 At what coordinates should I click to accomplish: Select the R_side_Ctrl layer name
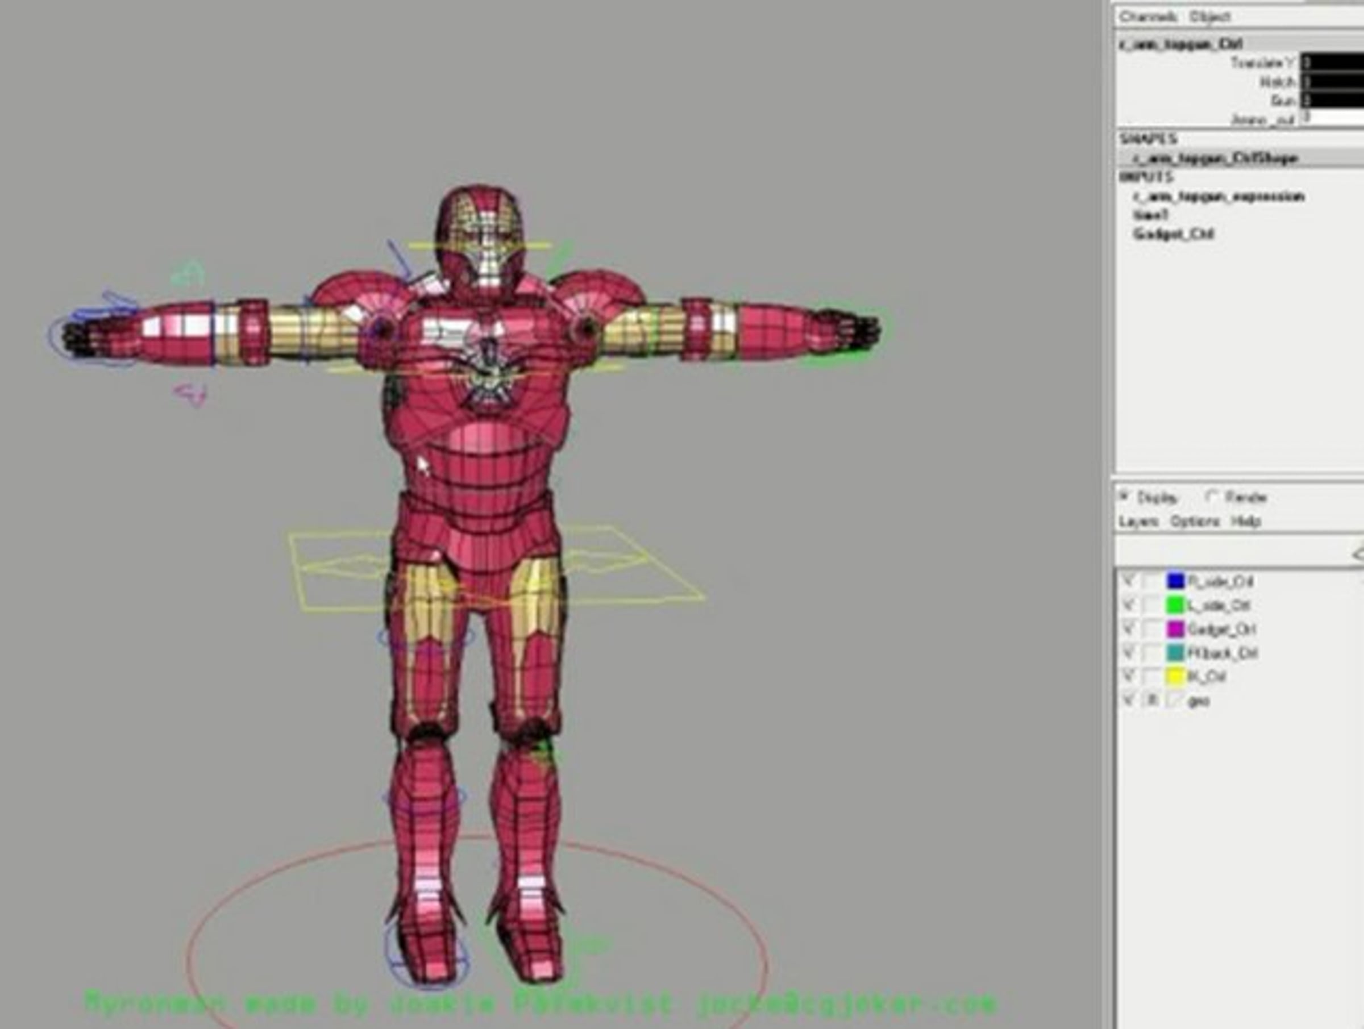(1220, 581)
